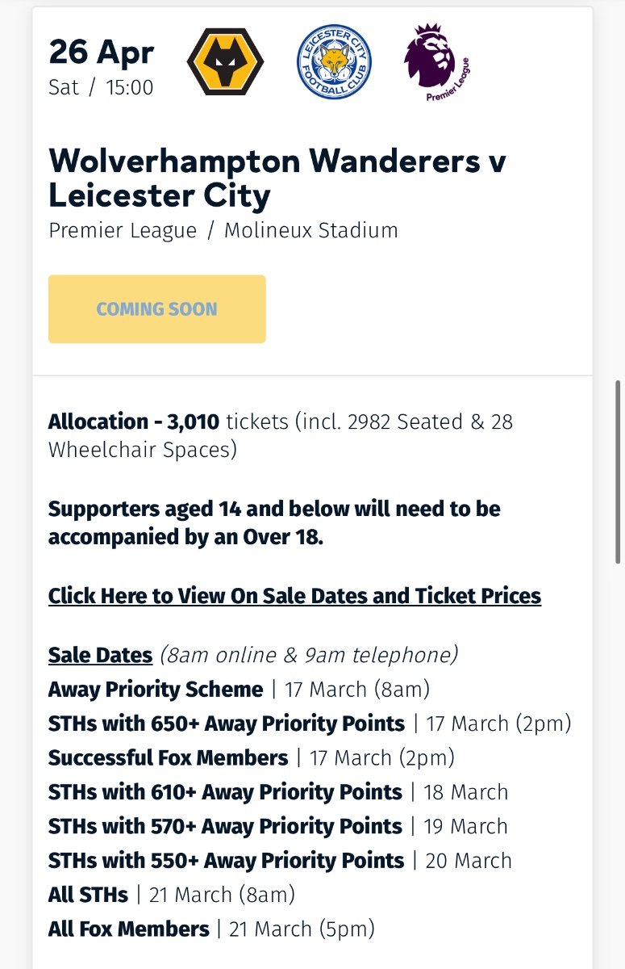Screen dimensions: 625x969
Task: Click Successful Fox Members row
Action: [x=252, y=758]
